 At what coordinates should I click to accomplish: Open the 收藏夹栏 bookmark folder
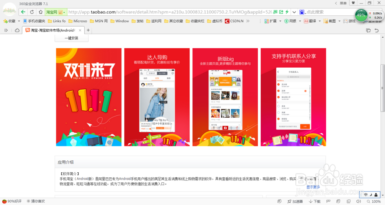point(195,21)
